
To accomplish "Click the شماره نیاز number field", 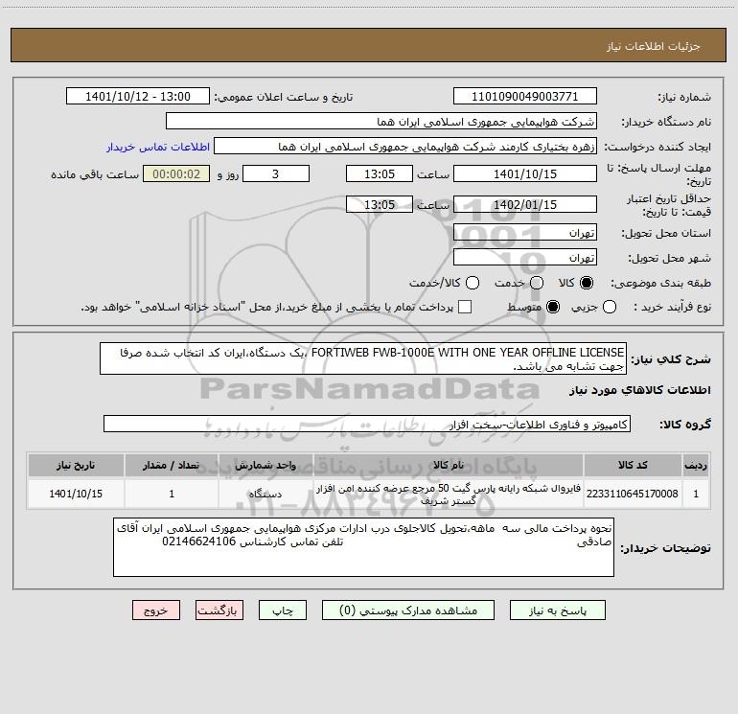I will click(x=525, y=97).
